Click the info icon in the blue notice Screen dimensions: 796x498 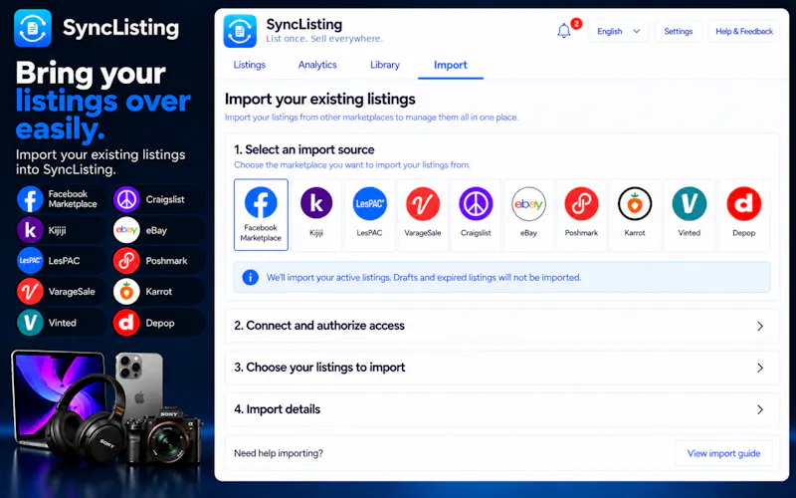pos(251,278)
